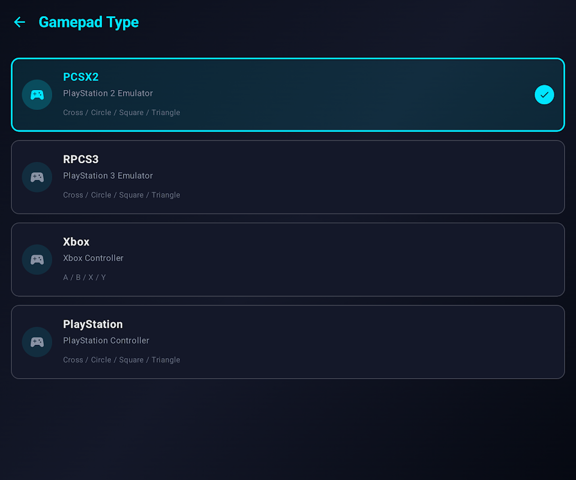
Task: Click the Gamepad Type page title
Action: click(89, 22)
